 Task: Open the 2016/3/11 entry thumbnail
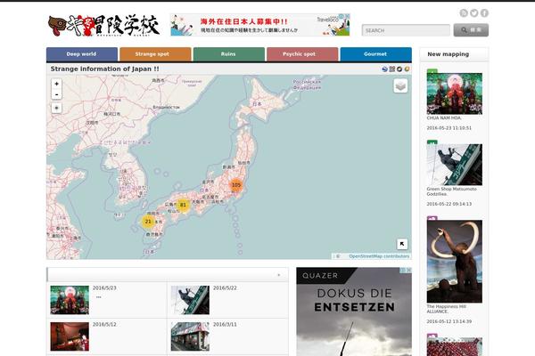point(190,336)
